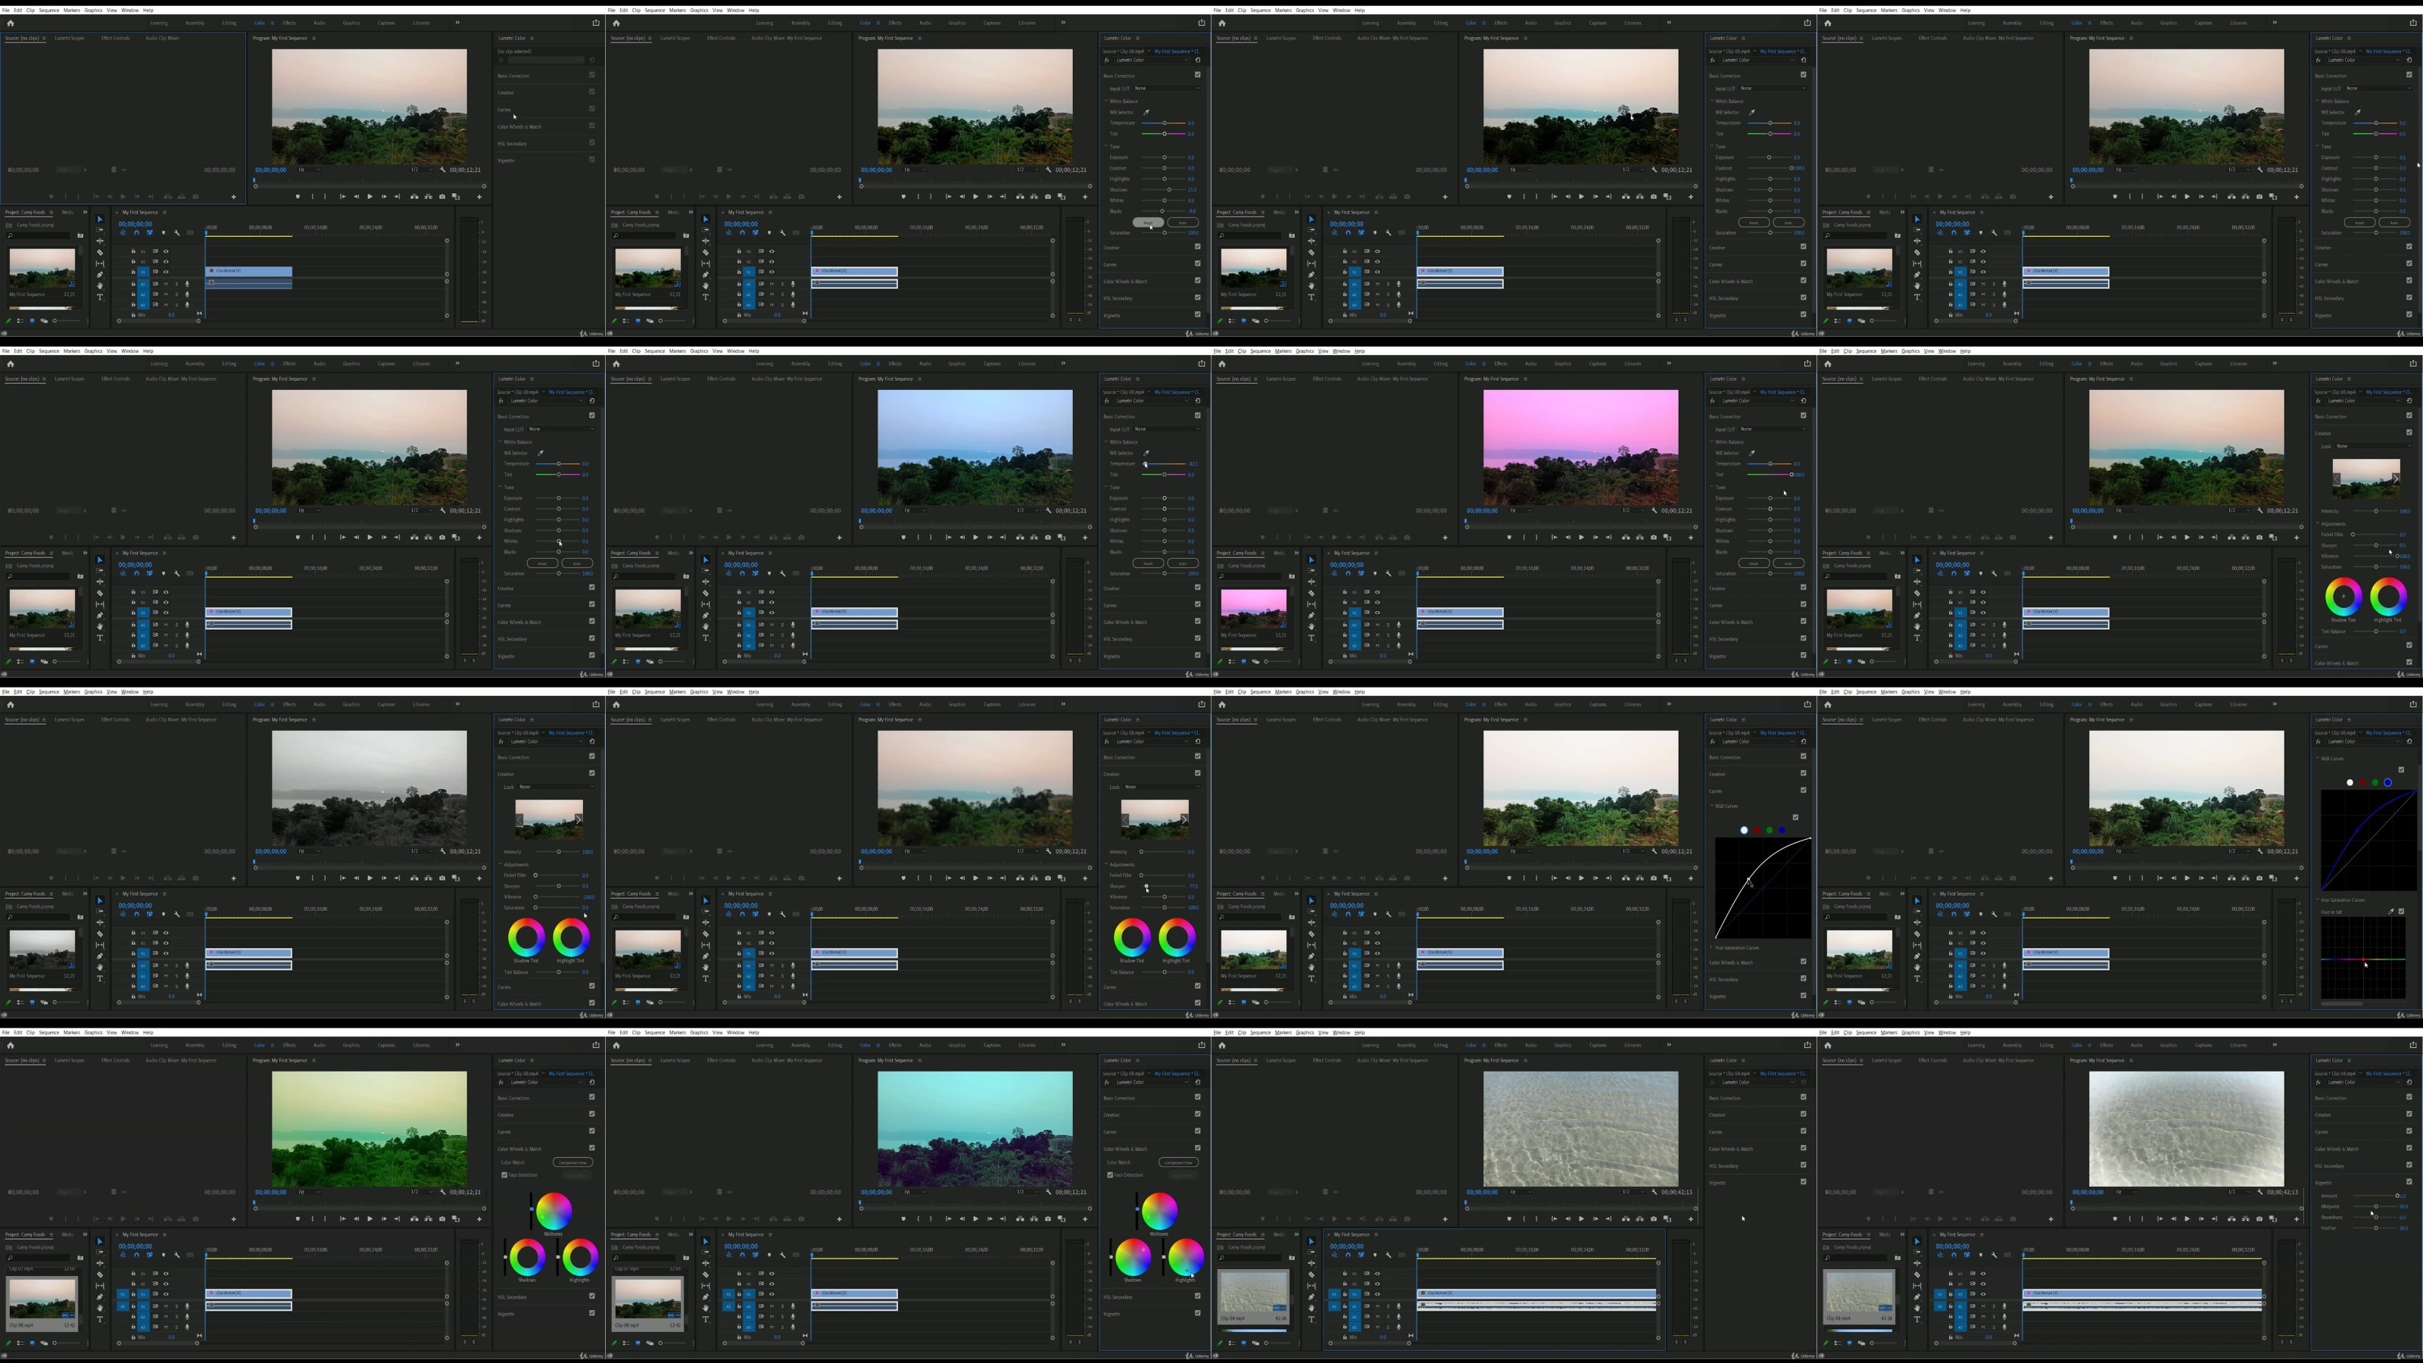Export frame camera icon in teal-tinted Program monitor
The image size is (2423, 1363).
[1048, 1219]
